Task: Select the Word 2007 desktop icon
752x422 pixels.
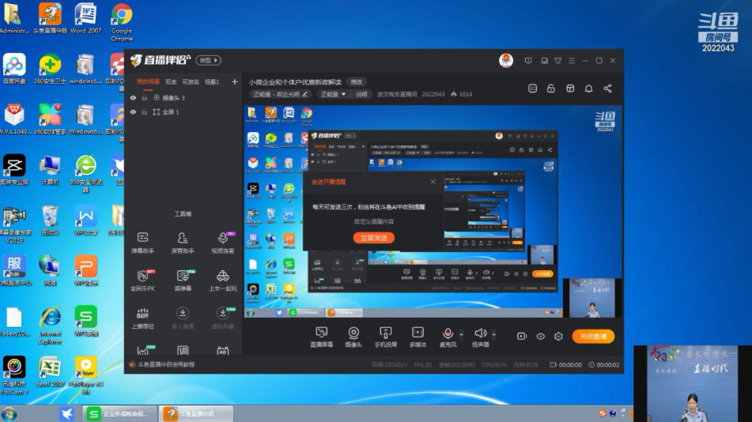Action: tap(85, 18)
